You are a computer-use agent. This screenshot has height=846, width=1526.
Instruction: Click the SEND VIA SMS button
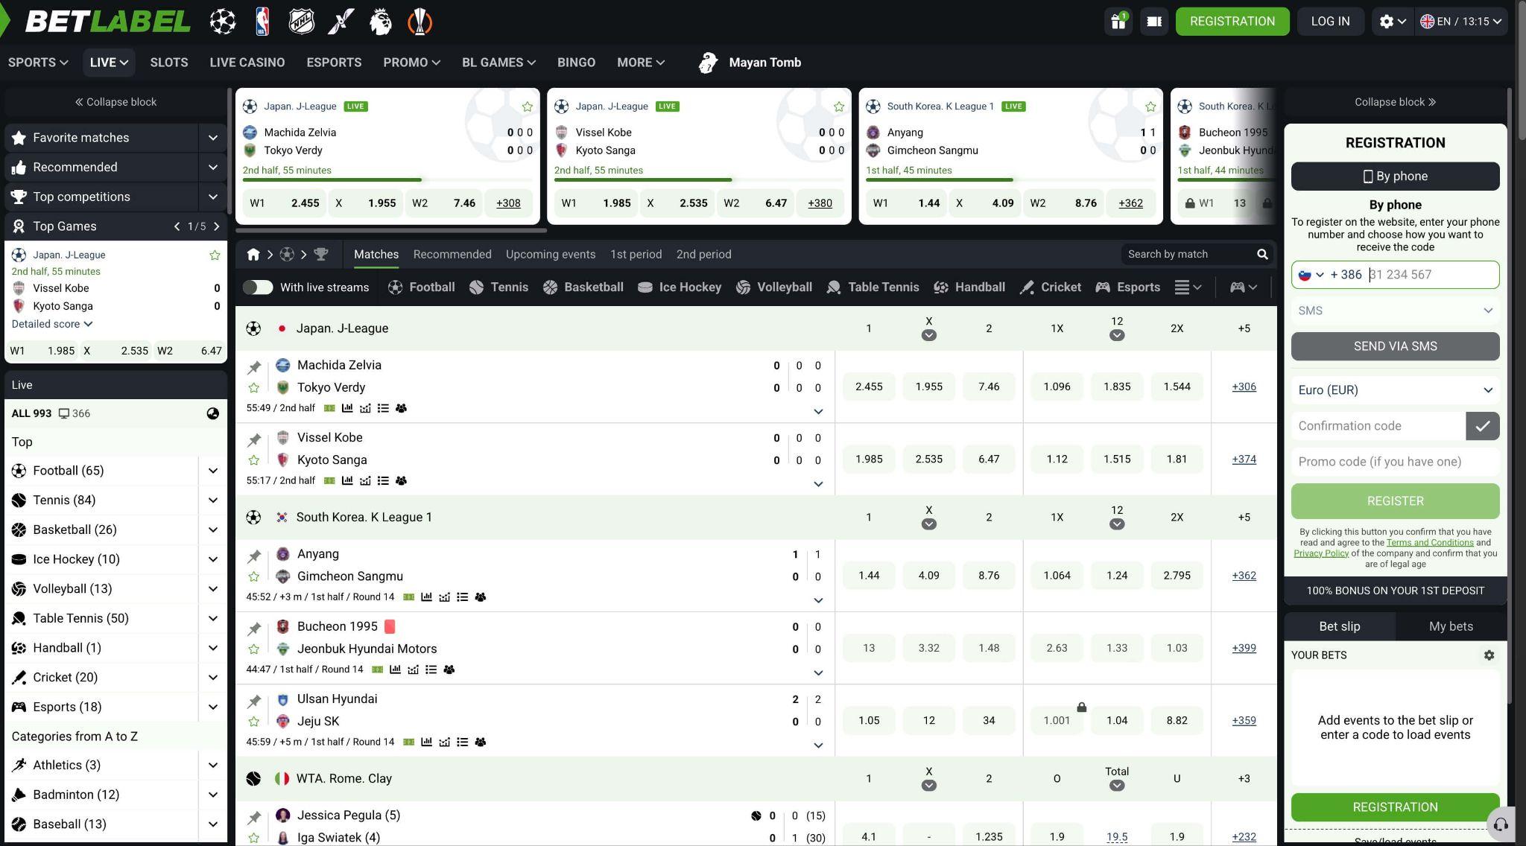[1395, 346]
